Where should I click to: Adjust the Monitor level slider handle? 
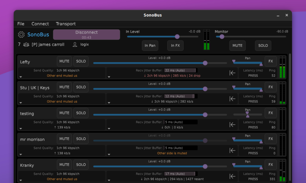click(x=222, y=37)
